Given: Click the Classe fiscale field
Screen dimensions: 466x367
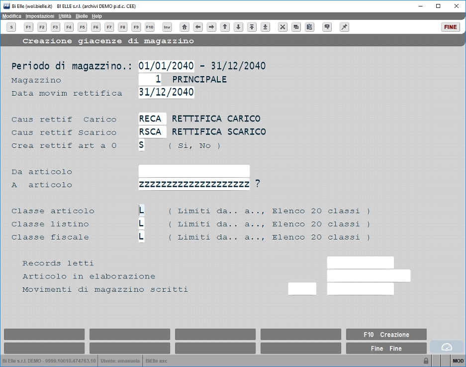Looking at the screenshot, I should pyautogui.click(x=141, y=237).
